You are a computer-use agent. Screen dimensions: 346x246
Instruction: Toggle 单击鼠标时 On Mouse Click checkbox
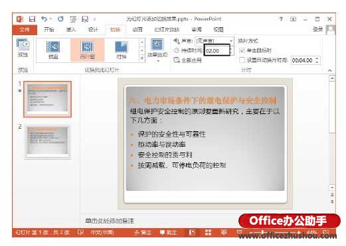point(242,50)
